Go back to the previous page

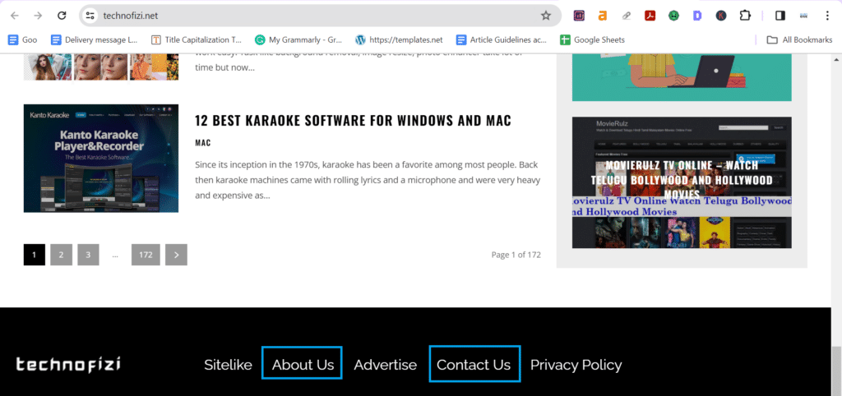pyautogui.click(x=15, y=16)
